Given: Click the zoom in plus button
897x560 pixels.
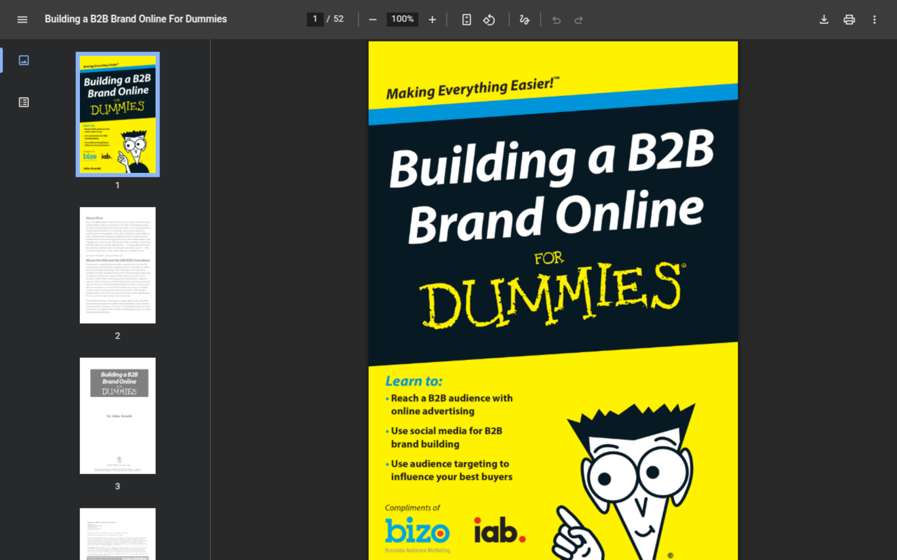Looking at the screenshot, I should click(x=432, y=20).
